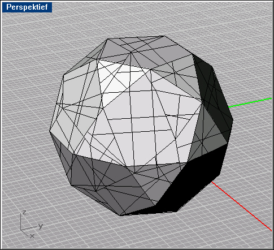This screenshot has width=274, height=250.
Task: Click the y label on axis icon
Action: [41, 226]
